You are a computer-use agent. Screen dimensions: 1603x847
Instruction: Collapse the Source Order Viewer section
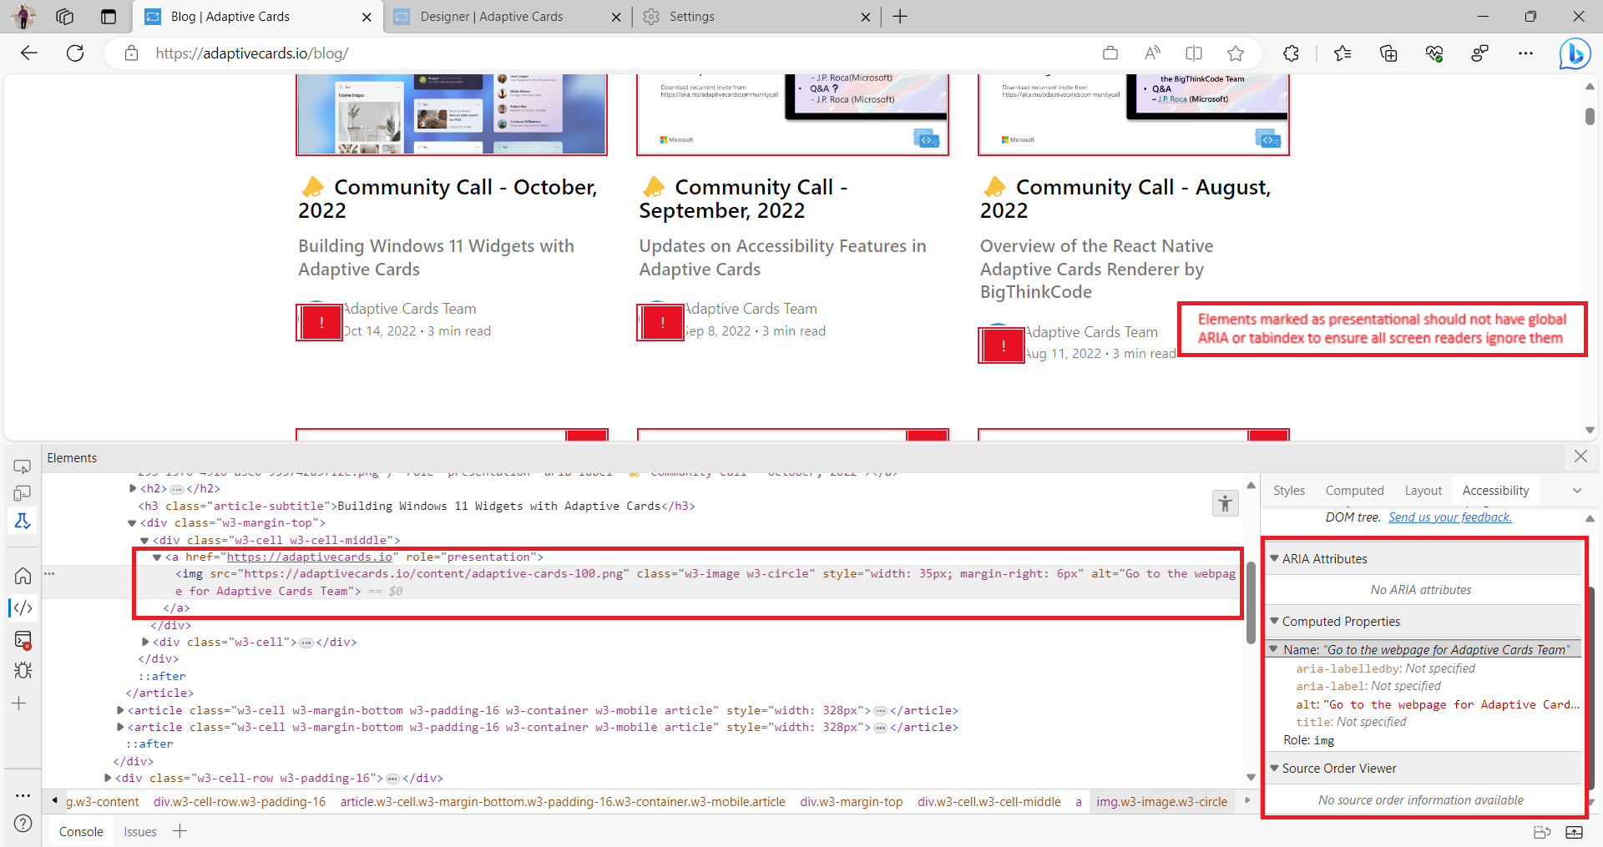pos(1274,768)
